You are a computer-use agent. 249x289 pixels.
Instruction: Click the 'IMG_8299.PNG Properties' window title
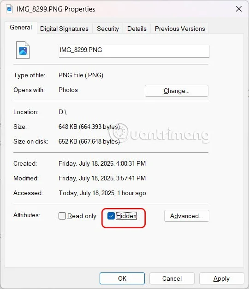click(x=56, y=9)
